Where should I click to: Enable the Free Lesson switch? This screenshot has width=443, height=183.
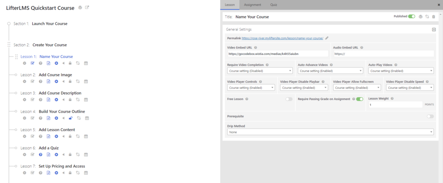[289, 99]
